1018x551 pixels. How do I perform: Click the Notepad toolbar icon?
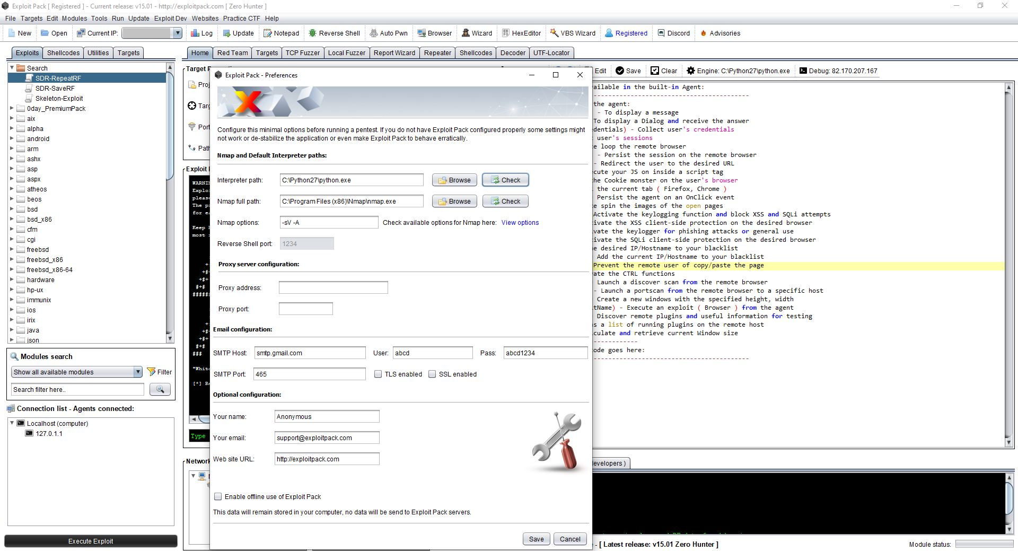point(281,33)
